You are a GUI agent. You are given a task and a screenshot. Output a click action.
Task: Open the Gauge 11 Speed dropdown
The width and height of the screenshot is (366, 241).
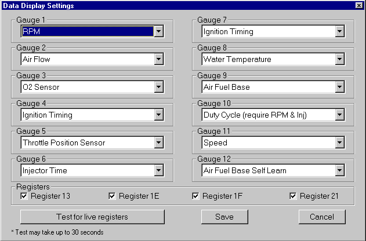(x=339, y=143)
